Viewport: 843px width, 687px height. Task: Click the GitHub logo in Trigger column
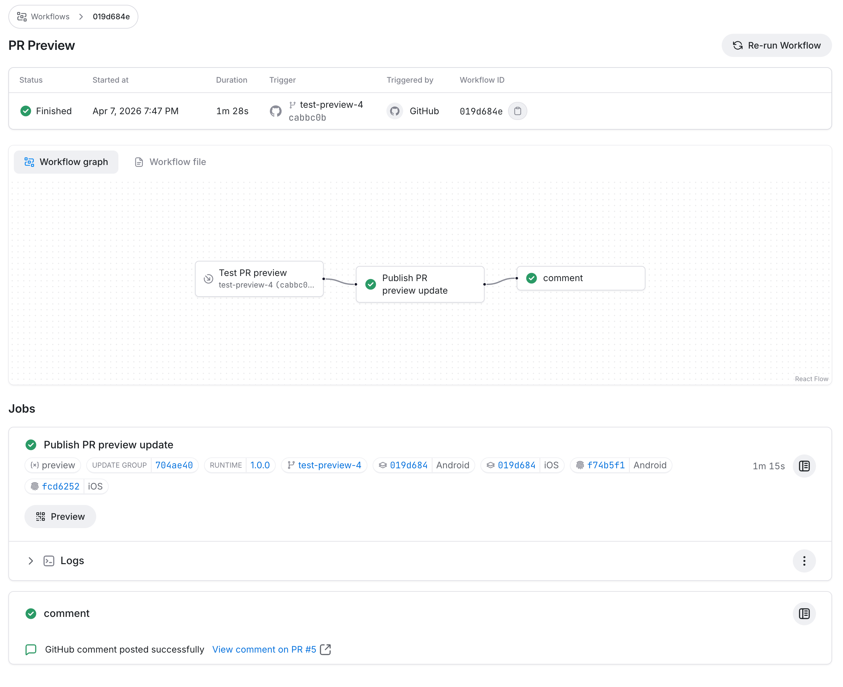coord(276,111)
